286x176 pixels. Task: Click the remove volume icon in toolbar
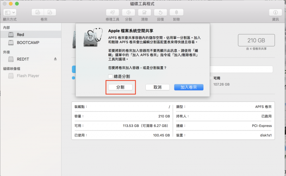coord(50,12)
